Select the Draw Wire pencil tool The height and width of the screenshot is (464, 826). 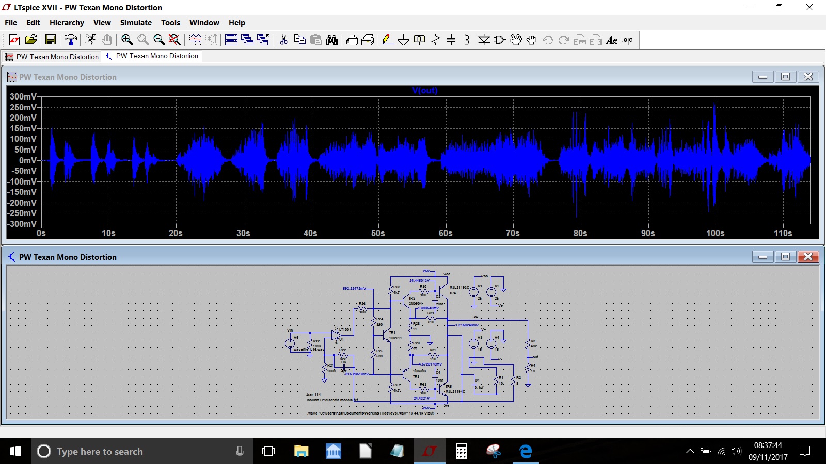click(388, 40)
